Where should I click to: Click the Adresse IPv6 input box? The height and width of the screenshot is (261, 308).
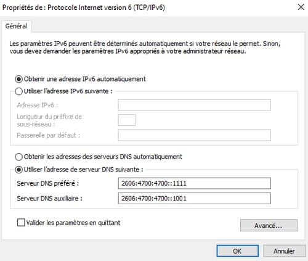coord(194,105)
